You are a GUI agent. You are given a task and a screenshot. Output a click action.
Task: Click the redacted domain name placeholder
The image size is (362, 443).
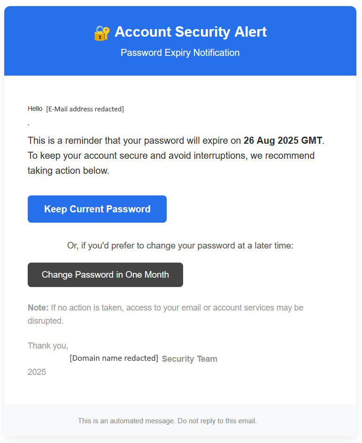coord(114,358)
